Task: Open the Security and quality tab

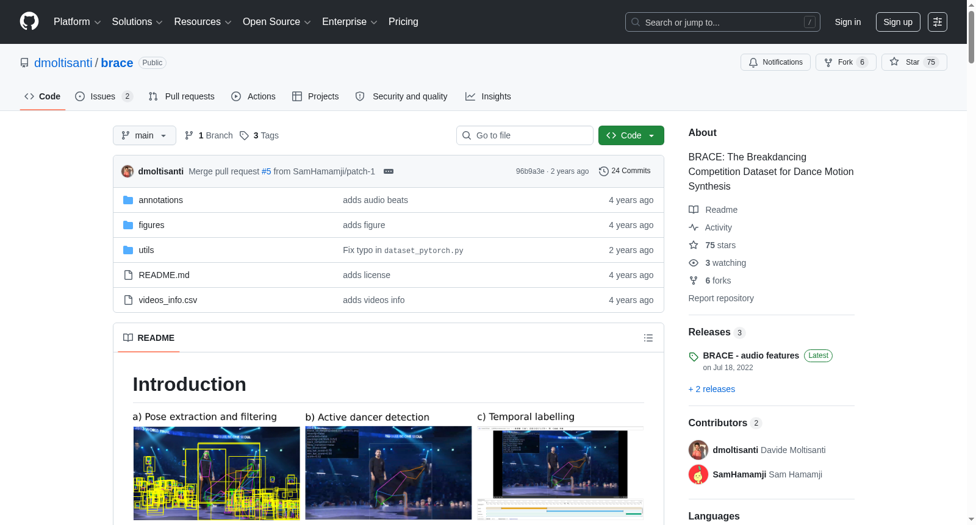Action: click(x=401, y=96)
